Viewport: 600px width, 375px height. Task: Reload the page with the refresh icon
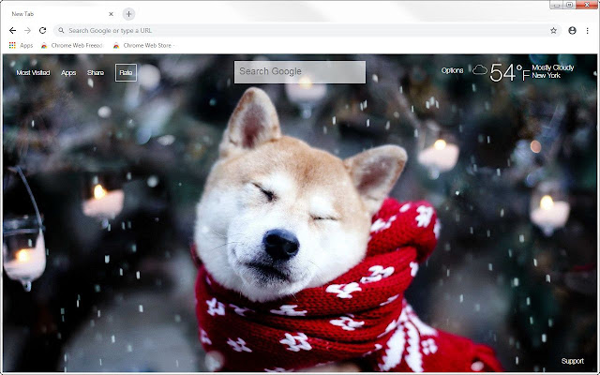(42, 31)
